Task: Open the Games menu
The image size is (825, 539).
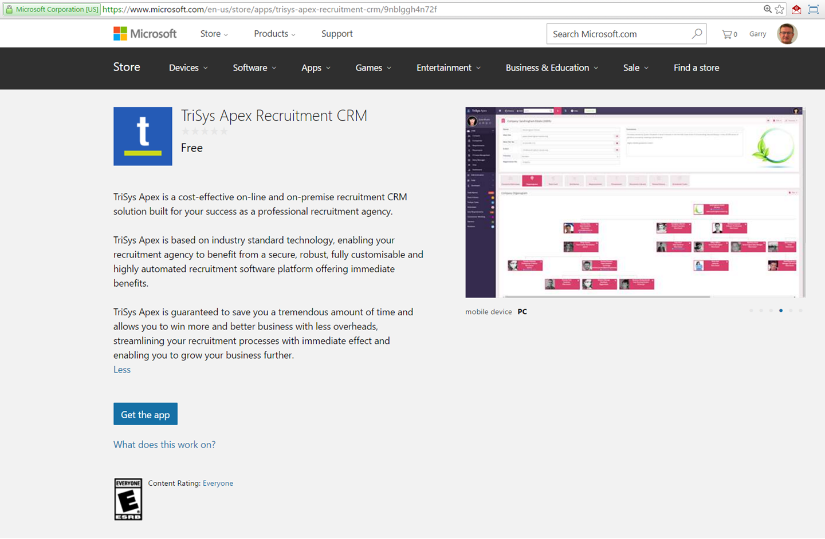Action: [374, 68]
